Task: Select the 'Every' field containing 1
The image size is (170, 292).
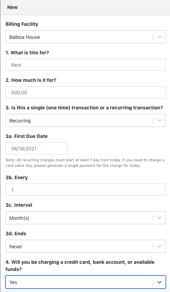Action: (86, 190)
